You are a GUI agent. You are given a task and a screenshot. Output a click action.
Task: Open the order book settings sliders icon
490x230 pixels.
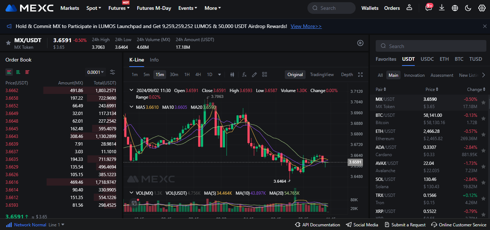click(112, 72)
